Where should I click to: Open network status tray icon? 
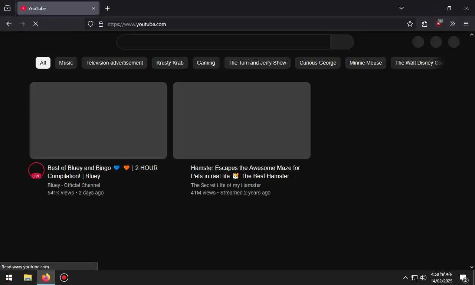415,278
